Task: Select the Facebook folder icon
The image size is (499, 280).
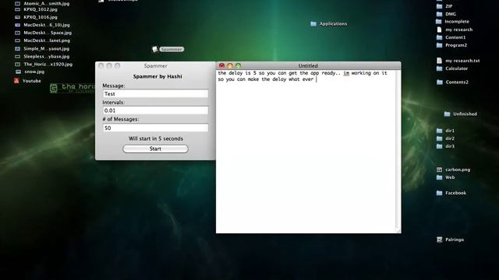Action: pos(440,193)
